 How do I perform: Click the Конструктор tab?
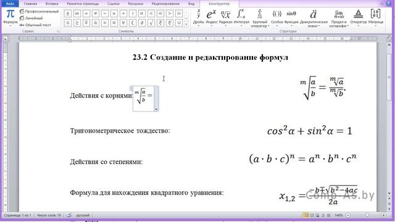[x=219, y=4]
